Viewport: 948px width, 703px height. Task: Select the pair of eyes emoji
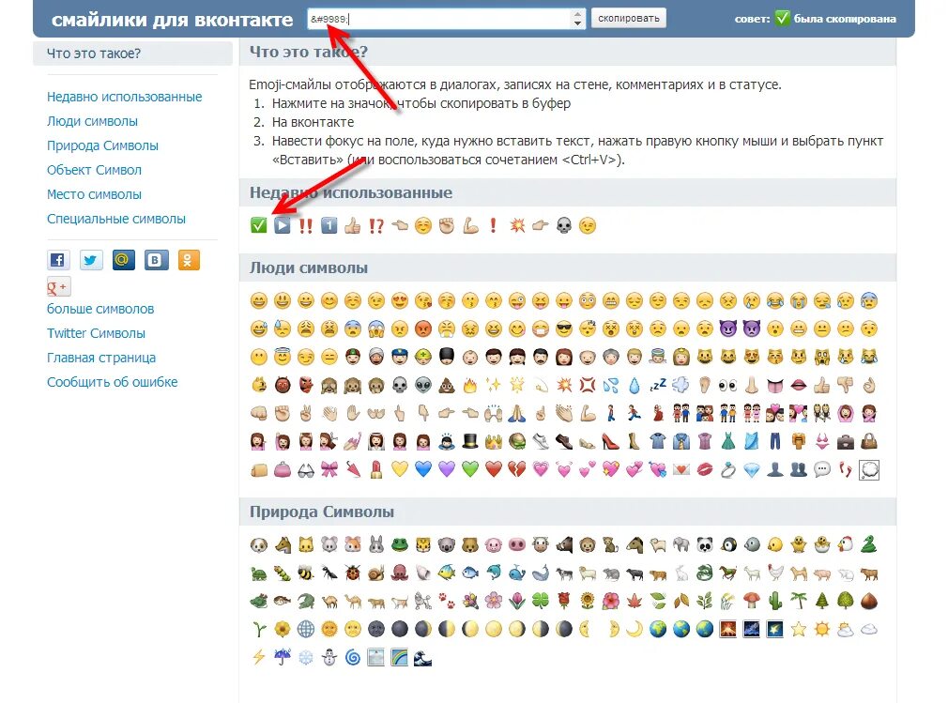pyautogui.click(x=728, y=385)
